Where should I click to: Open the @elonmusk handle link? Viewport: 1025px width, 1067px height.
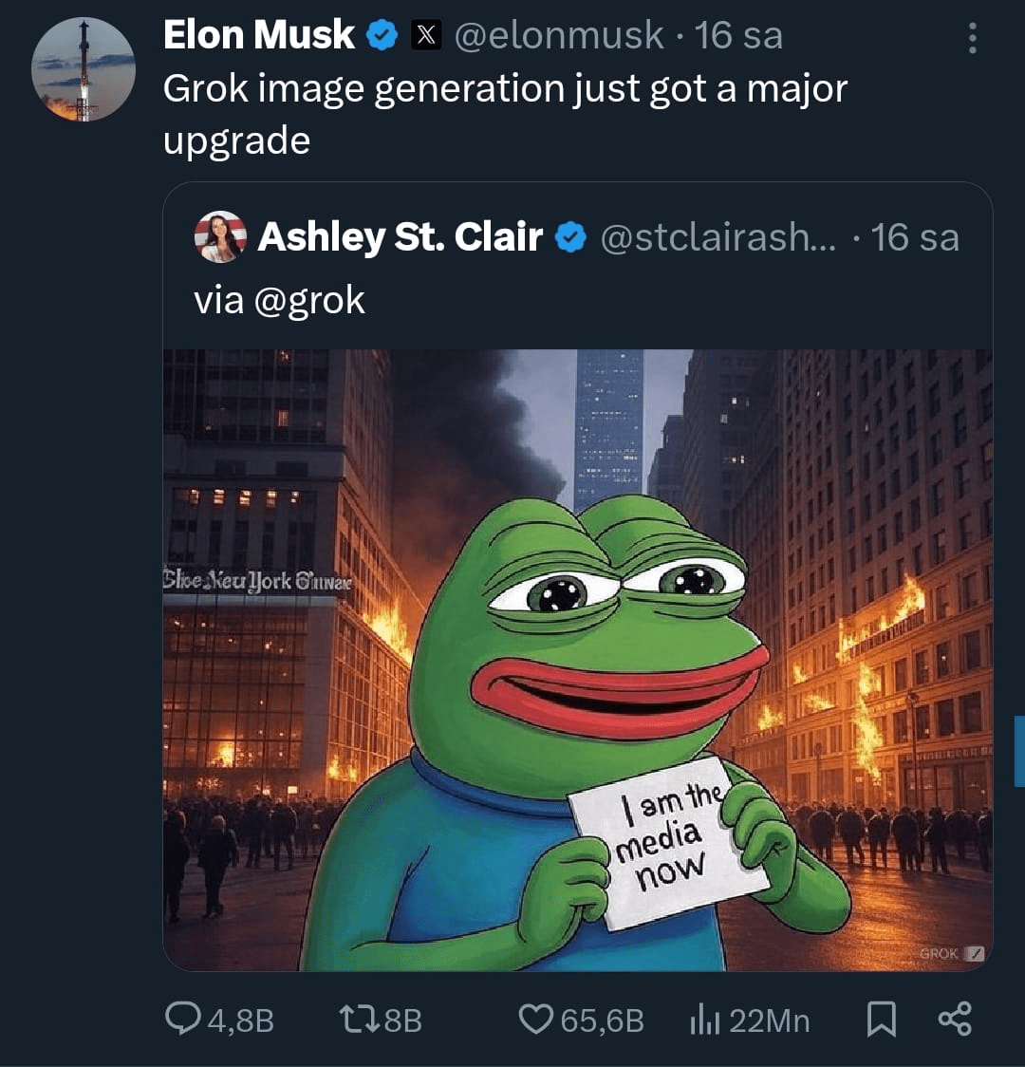[x=559, y=36]
